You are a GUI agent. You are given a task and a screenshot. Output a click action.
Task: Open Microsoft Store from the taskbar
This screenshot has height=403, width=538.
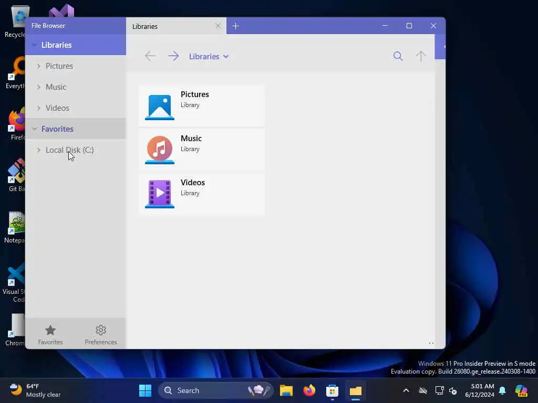pos(332,390)
